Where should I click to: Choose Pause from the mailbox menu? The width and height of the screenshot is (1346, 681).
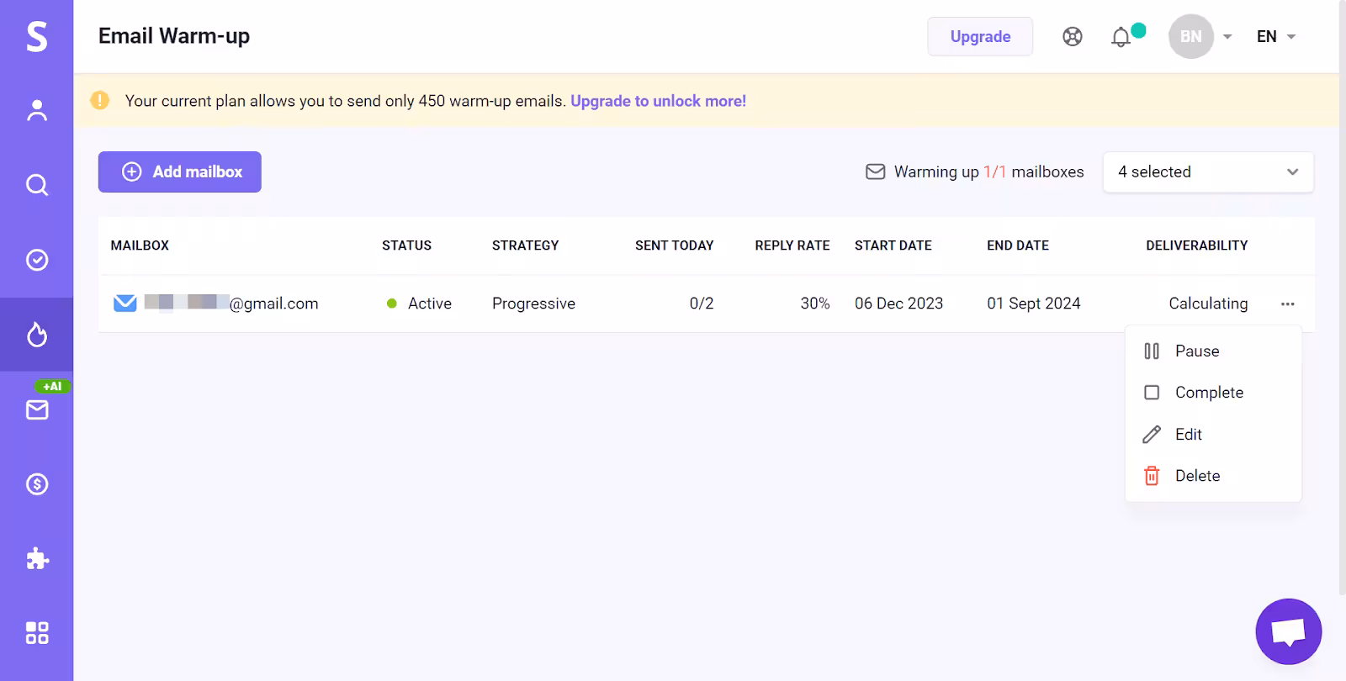pyautogui.click(x=1196, y=351)
